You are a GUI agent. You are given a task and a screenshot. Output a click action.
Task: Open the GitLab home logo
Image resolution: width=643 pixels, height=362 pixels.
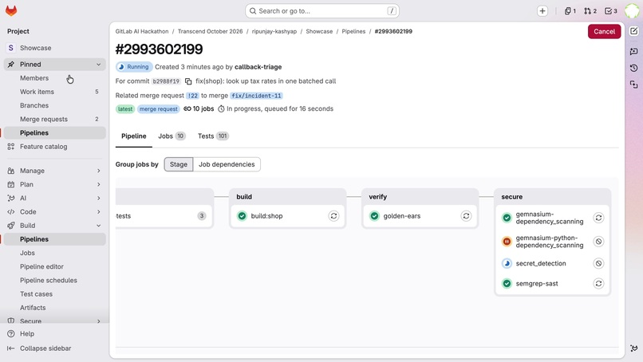(x=11, y=10)
